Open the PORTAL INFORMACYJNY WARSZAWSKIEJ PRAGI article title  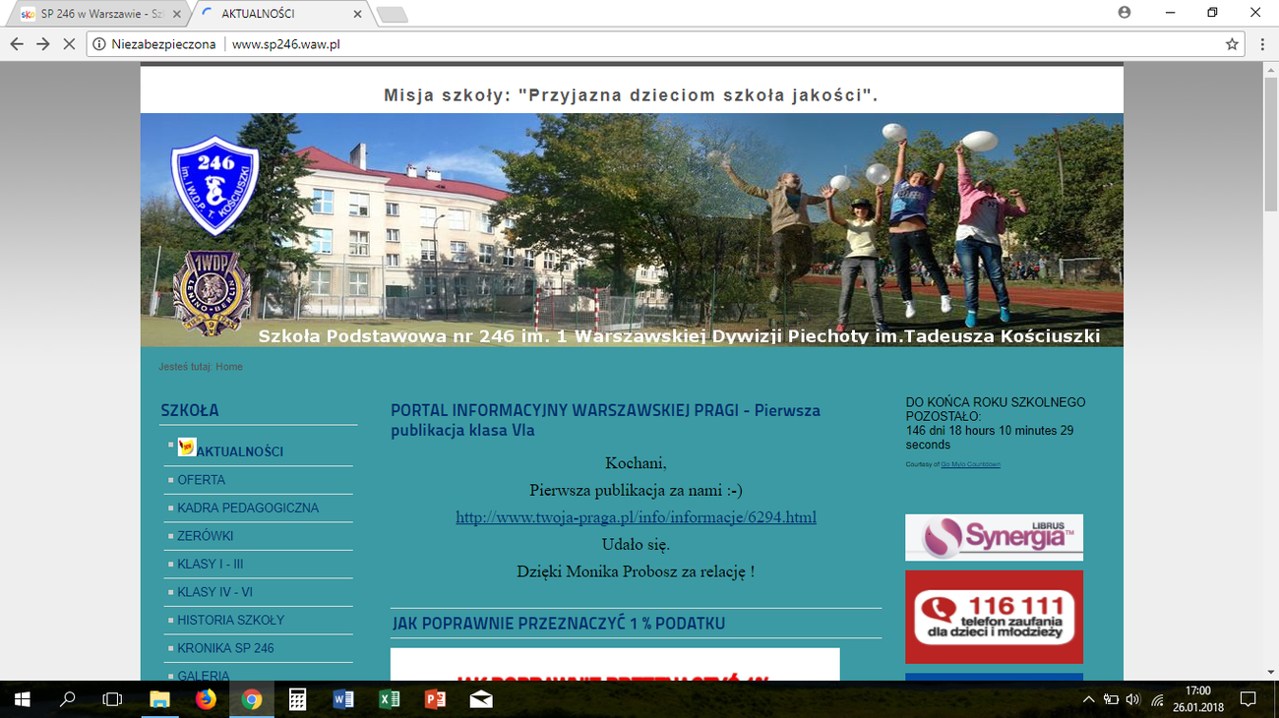pyautogui.click(x=605, y=420)
